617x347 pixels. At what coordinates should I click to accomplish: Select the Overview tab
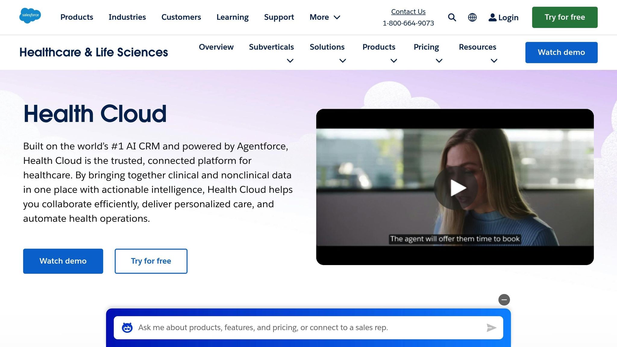pos(216,47)
